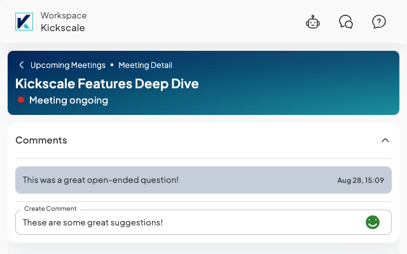Click the typed "great suggestions" comment text

[93, 222]
